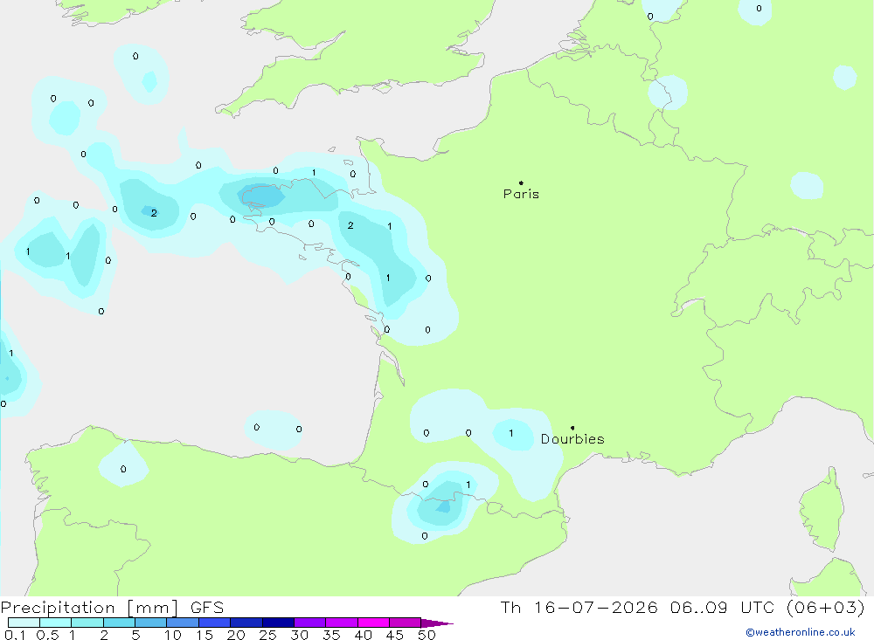Click the legend value 50

click(427, 635)
